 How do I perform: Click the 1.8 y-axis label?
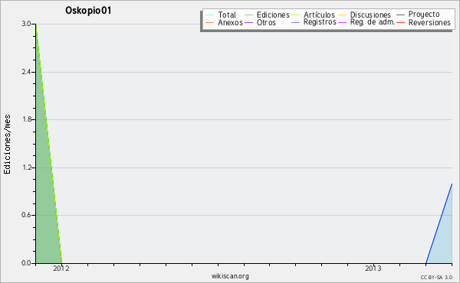tap(26, 119)
